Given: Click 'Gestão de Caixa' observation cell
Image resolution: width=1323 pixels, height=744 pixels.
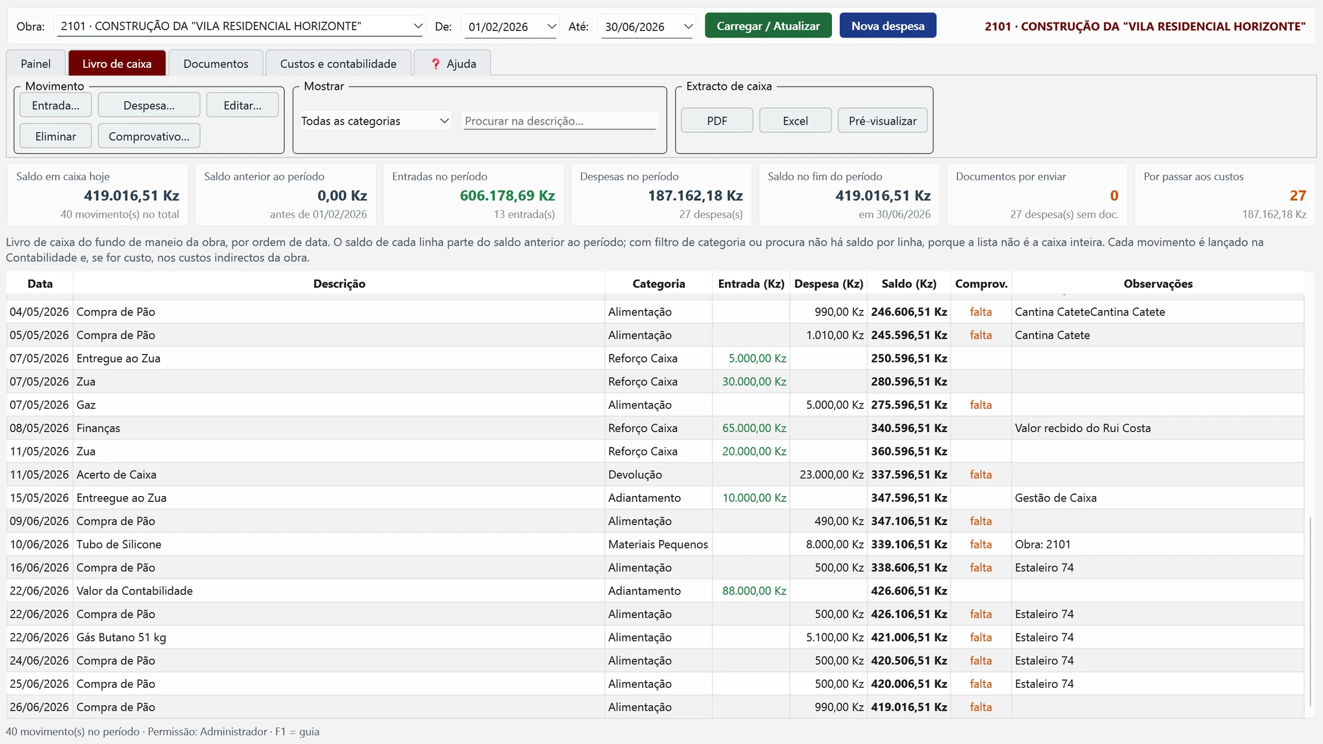Looking at the screenshot, I should pyautogui.click(x=1158, y=498).
